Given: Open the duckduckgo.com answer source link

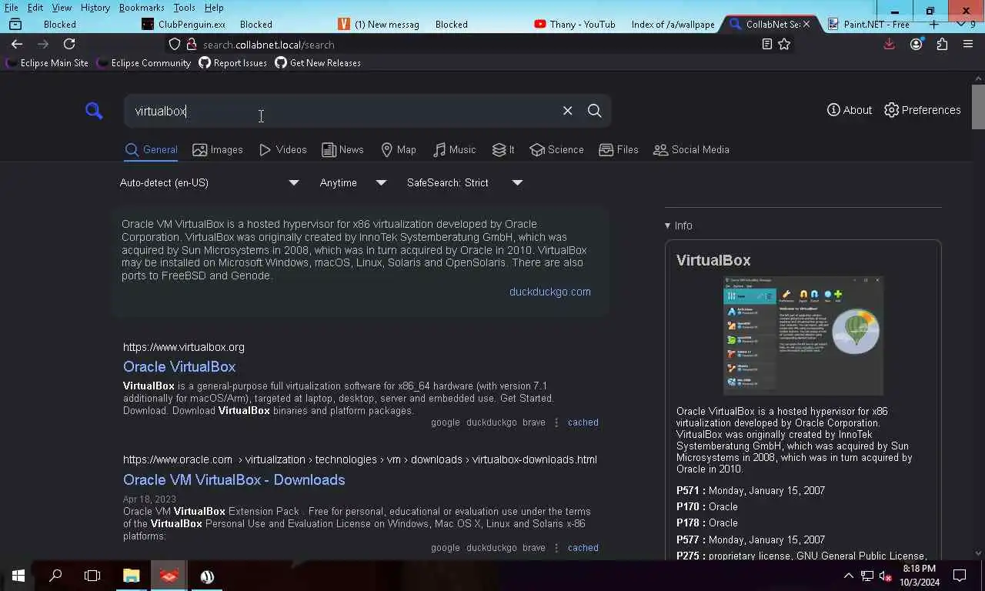Looking at the screenshot, I should (549, 292).
